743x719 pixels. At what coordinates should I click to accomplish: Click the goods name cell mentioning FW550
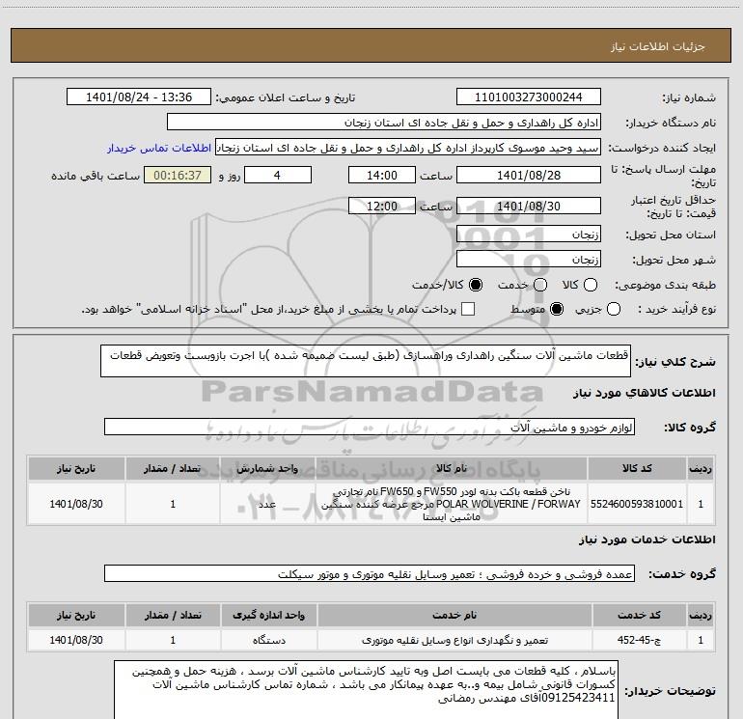(x=452, y=504)
